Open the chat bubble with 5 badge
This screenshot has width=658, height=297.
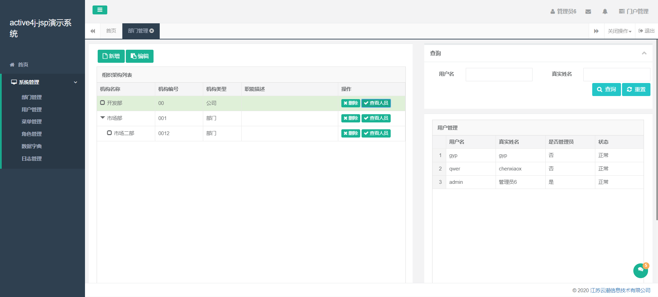point(641,270)
